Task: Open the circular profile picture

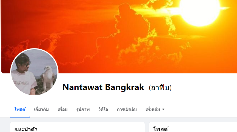Action: 34,72
